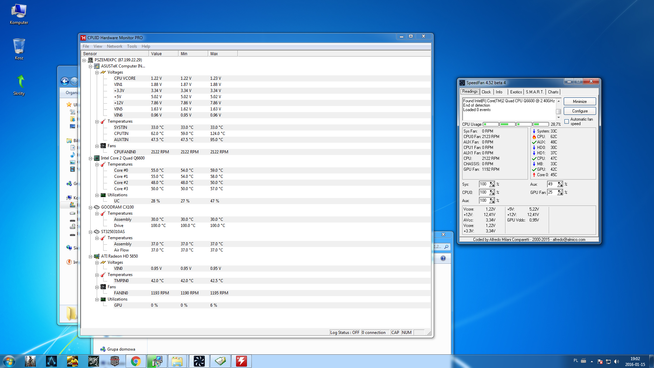
Task: Collapse the Intel Core 2 Quad Q6600 node
Action: tap(91, 158)
